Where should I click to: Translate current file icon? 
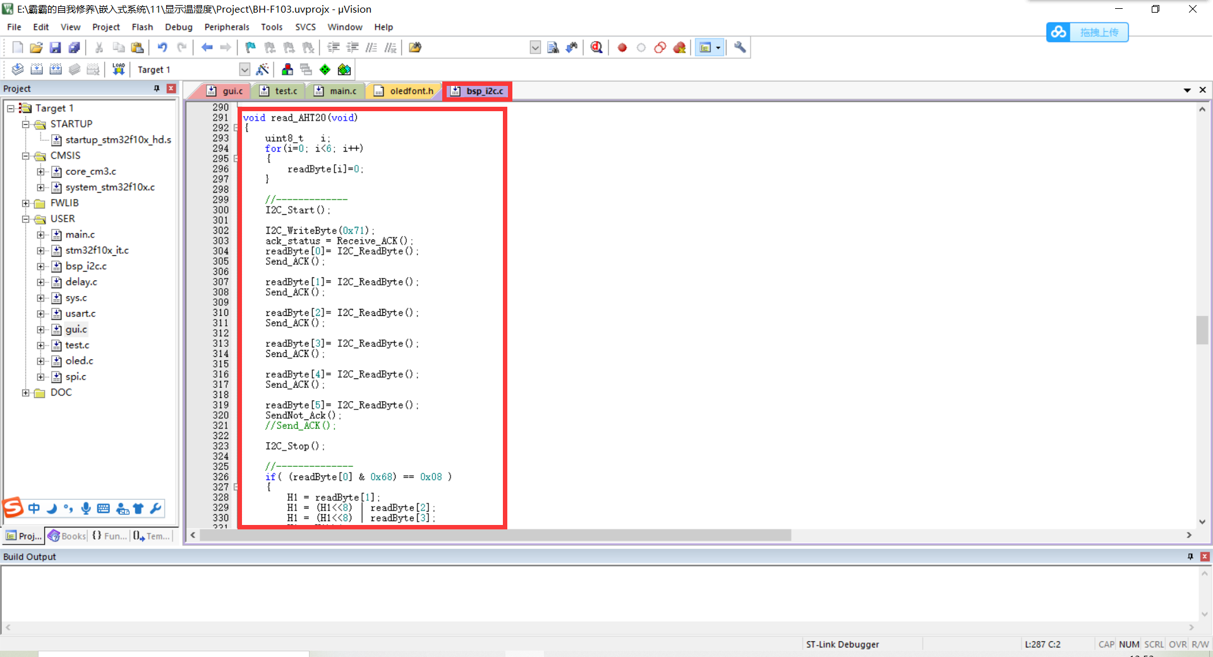pos(18,69)
